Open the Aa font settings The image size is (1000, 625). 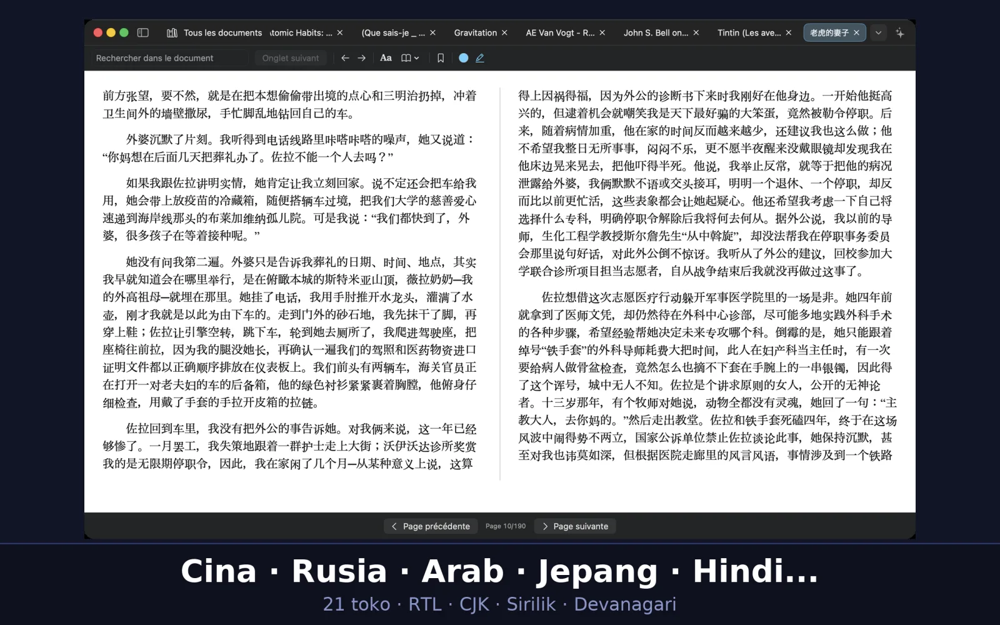pos(386,58)
